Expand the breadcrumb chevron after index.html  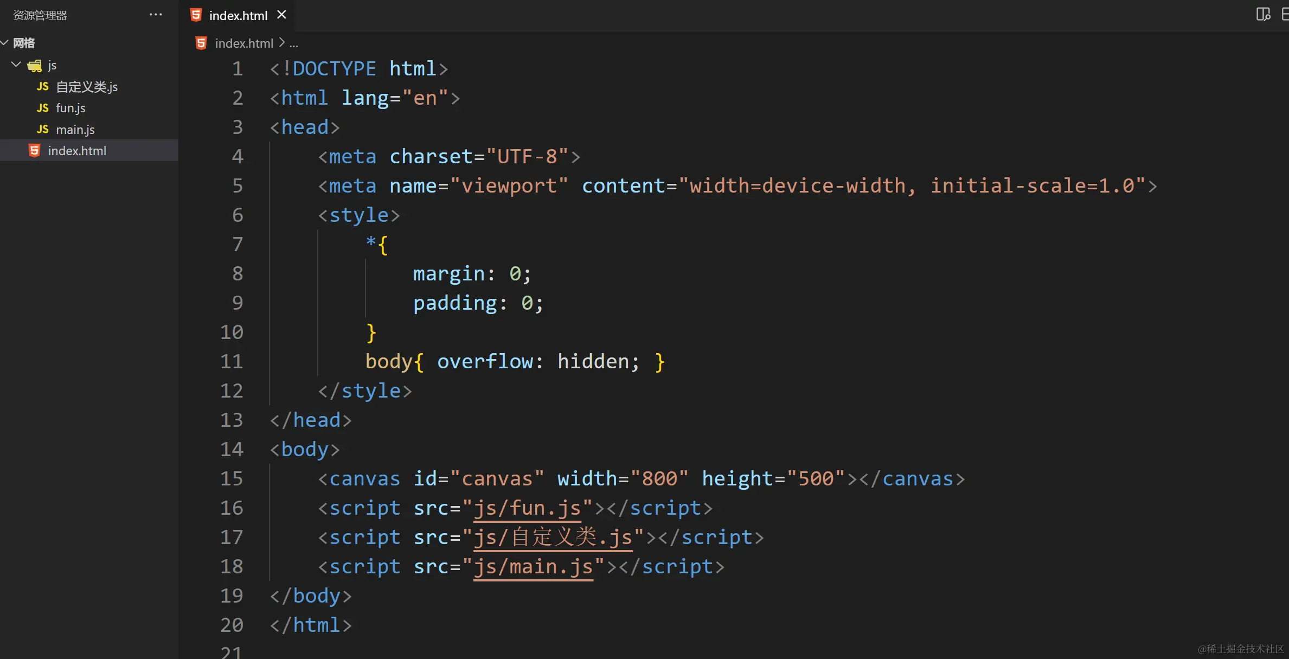pos(281,42)
